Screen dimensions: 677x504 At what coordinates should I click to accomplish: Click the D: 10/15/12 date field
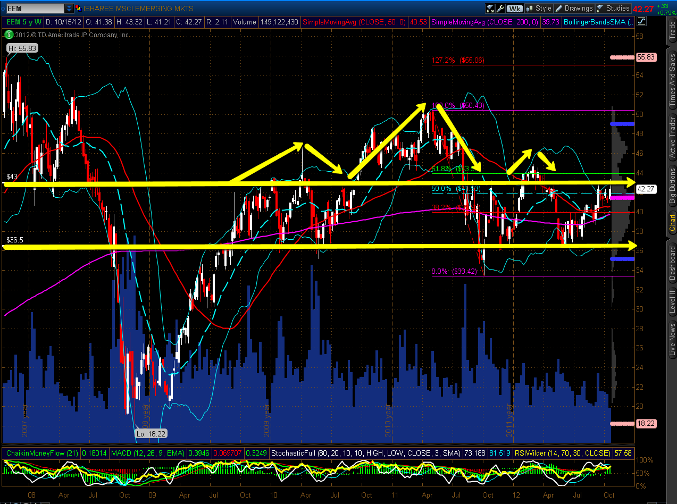tap(64, 22)
